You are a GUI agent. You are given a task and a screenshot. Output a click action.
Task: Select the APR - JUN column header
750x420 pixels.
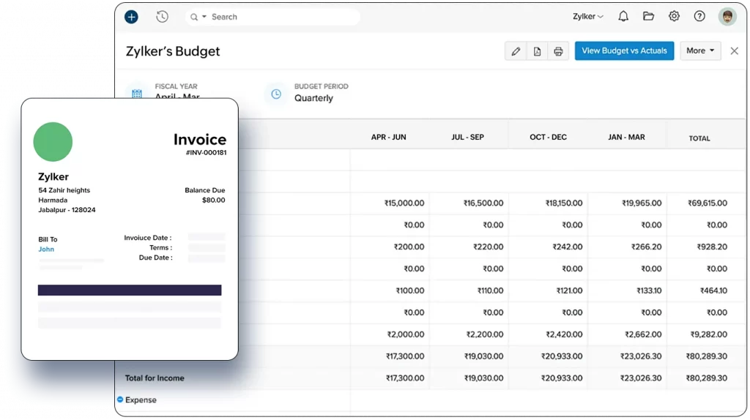[x=388, y=138]
